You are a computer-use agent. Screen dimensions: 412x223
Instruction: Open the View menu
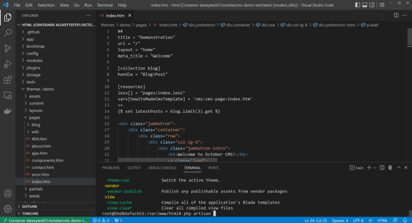[x=64, y=5]
